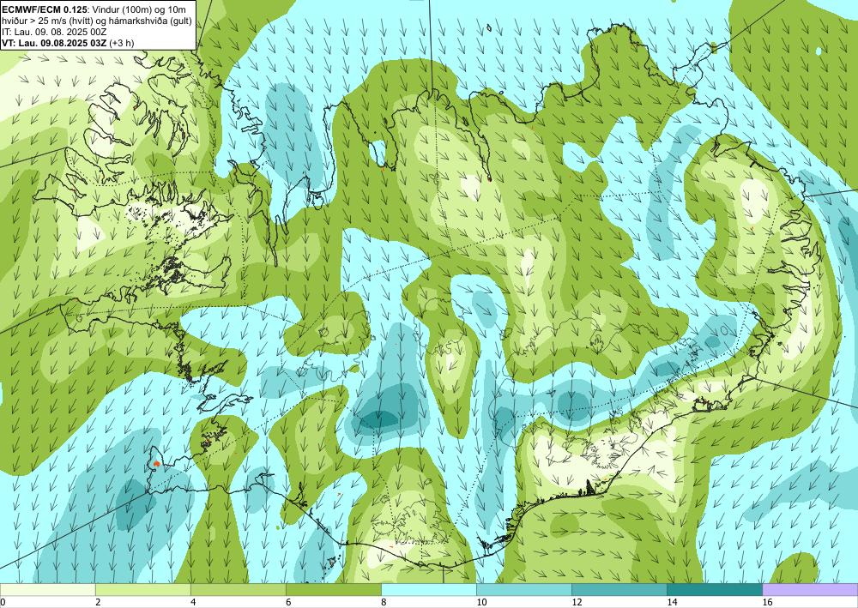Click the palest 0–2 m/s legend swatch
858x608 pixels.
tap(47, 589)
